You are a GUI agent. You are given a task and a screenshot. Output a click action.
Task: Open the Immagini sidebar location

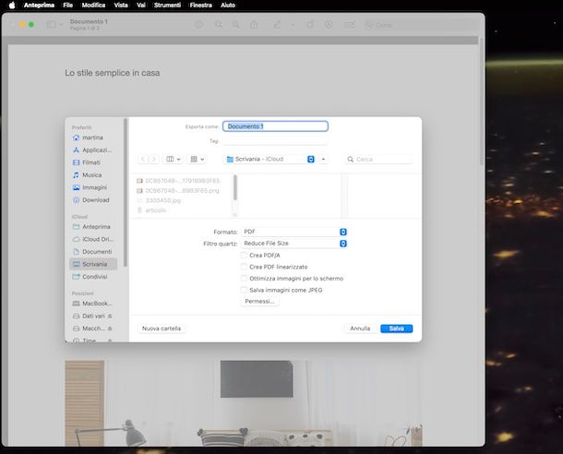click(94, 187)
